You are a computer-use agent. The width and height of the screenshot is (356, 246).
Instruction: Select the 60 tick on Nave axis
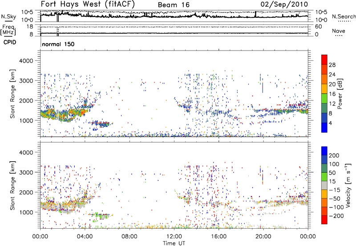coord(318,27)
